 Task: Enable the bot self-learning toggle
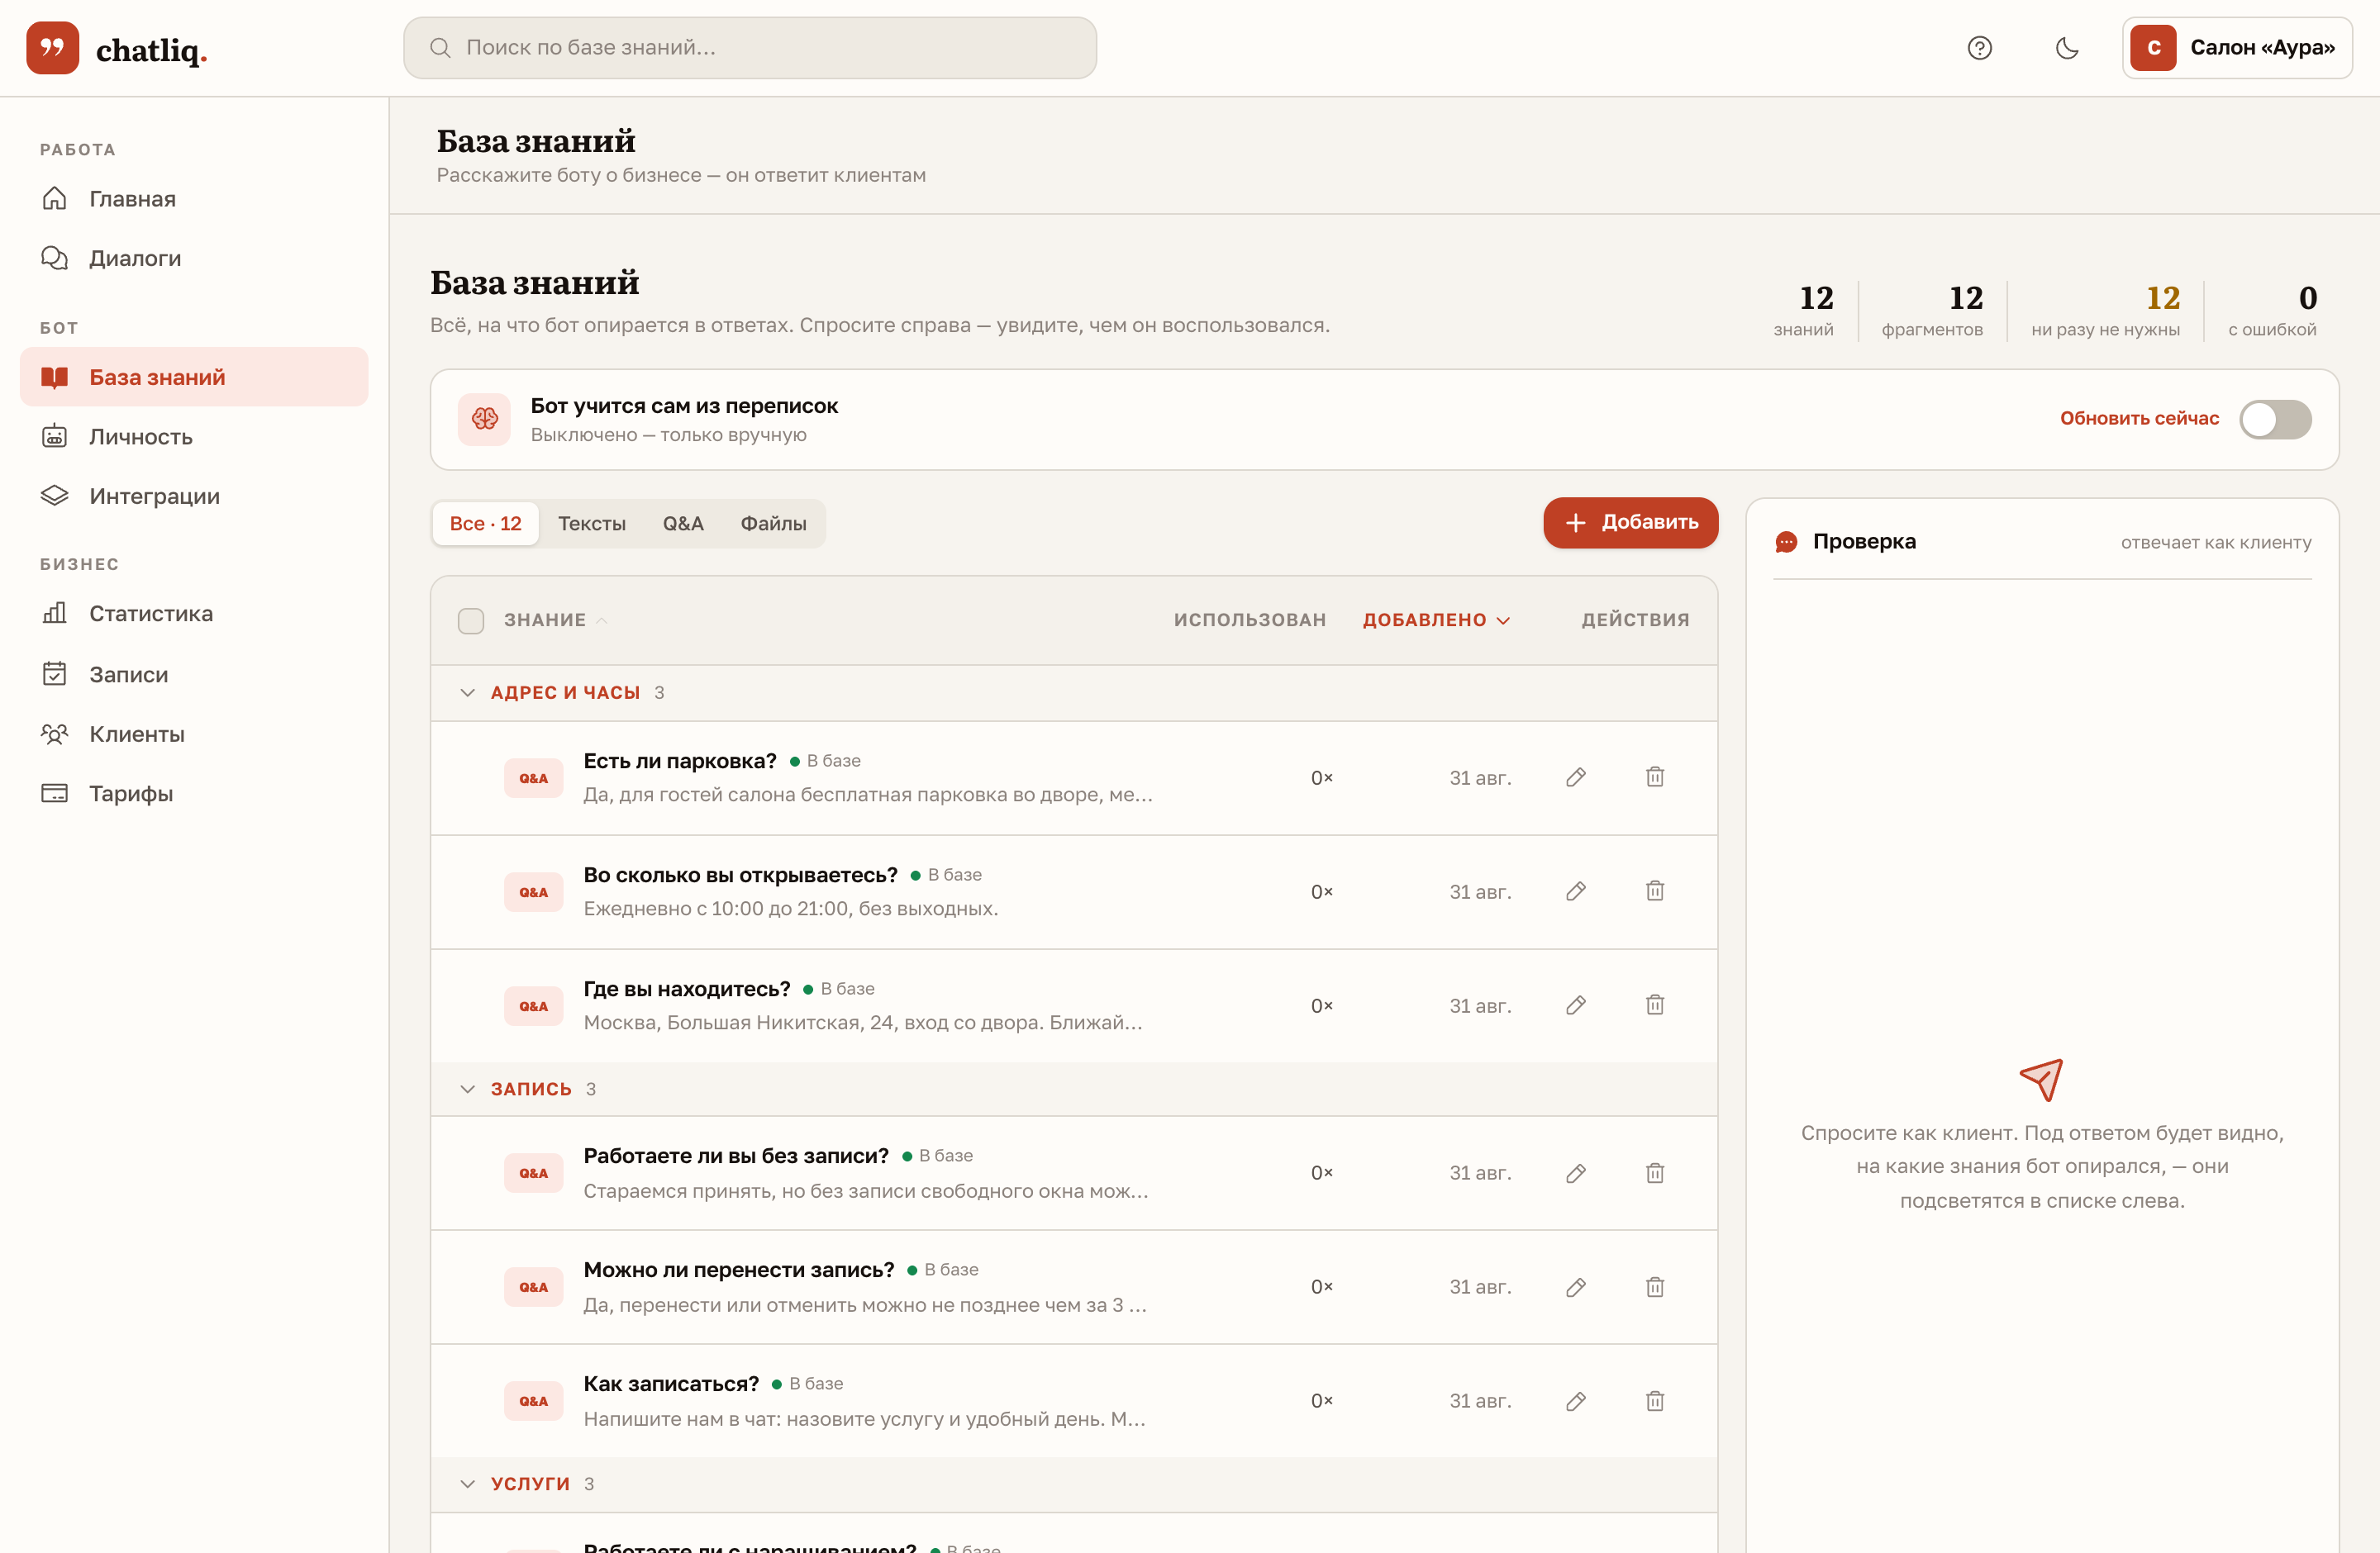pyautogui.click(x=2275, y=420)
